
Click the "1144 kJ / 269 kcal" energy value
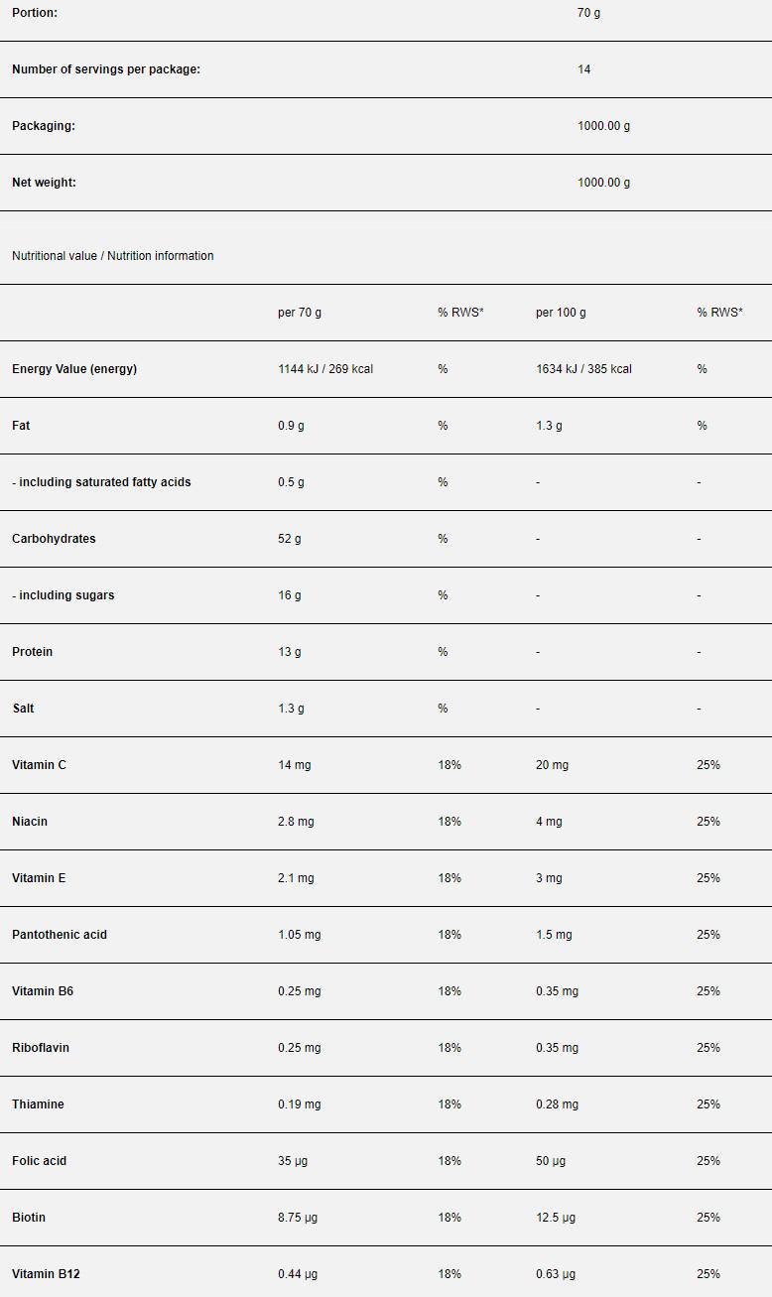pos(325,369)
